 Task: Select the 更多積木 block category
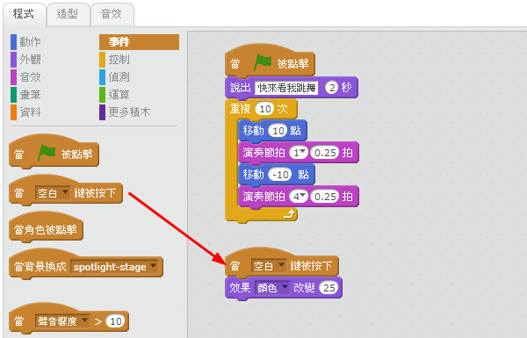click(x=125, y=112)
